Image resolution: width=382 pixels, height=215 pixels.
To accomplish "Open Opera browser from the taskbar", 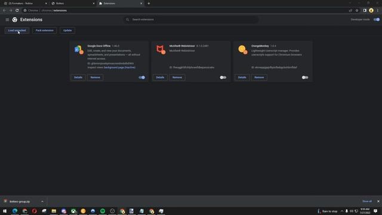I will coord(35,211).
